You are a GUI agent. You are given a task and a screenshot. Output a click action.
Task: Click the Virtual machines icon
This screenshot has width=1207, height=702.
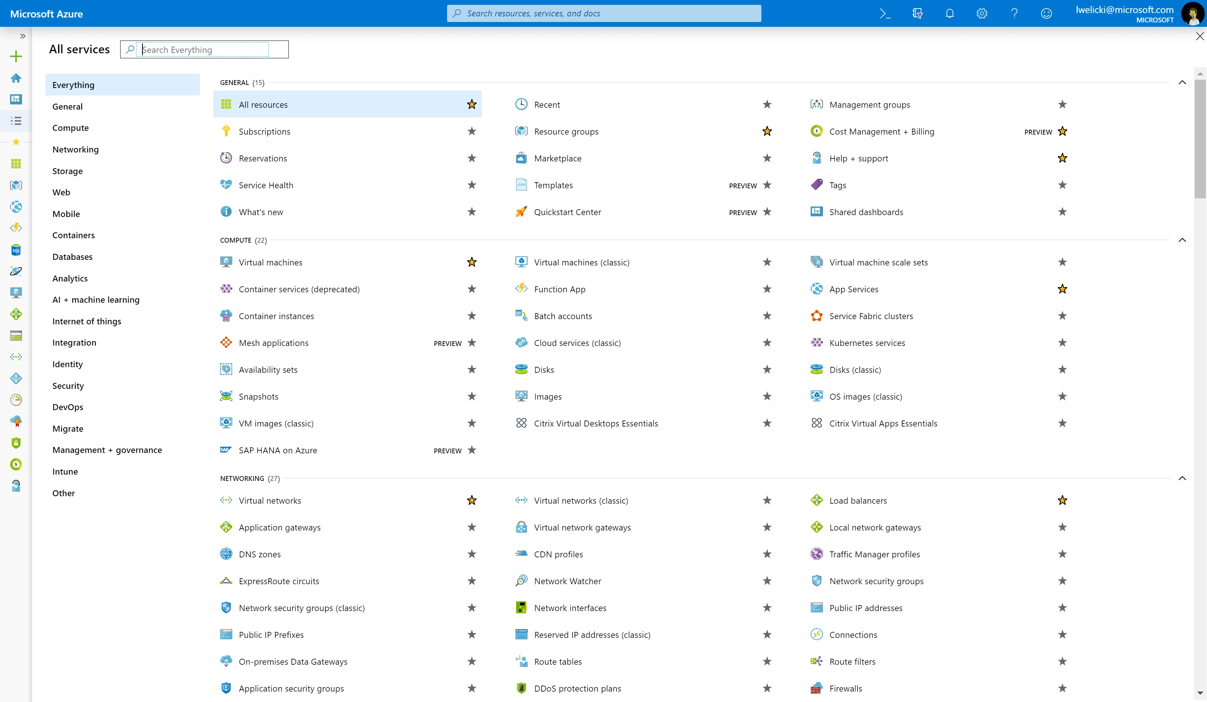[226, 262]
